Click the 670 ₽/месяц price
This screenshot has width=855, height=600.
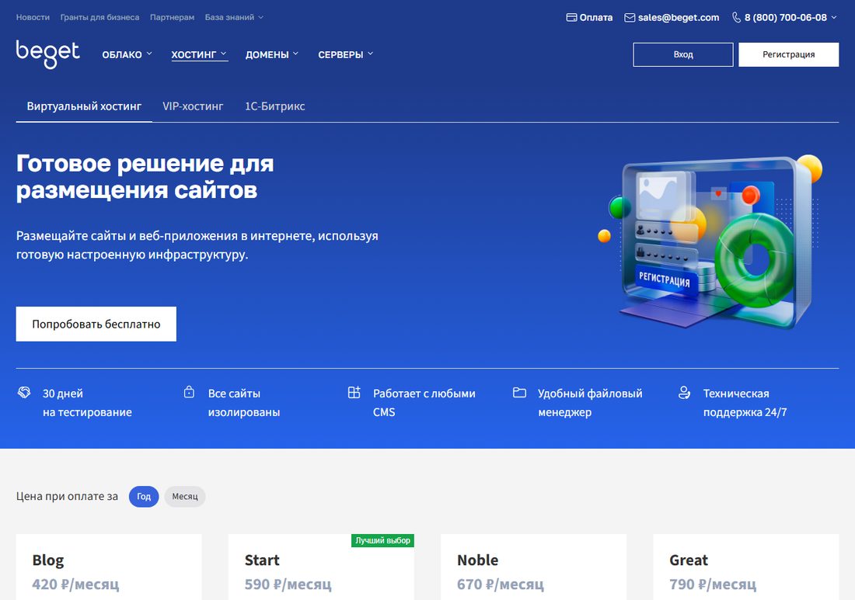tap(501, 584)
